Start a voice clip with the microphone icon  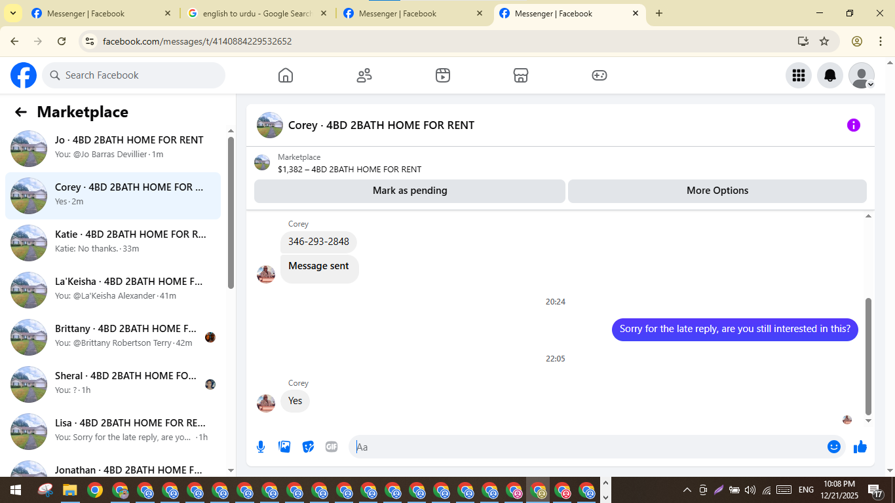pyautogui.click(x=261, y=447)
